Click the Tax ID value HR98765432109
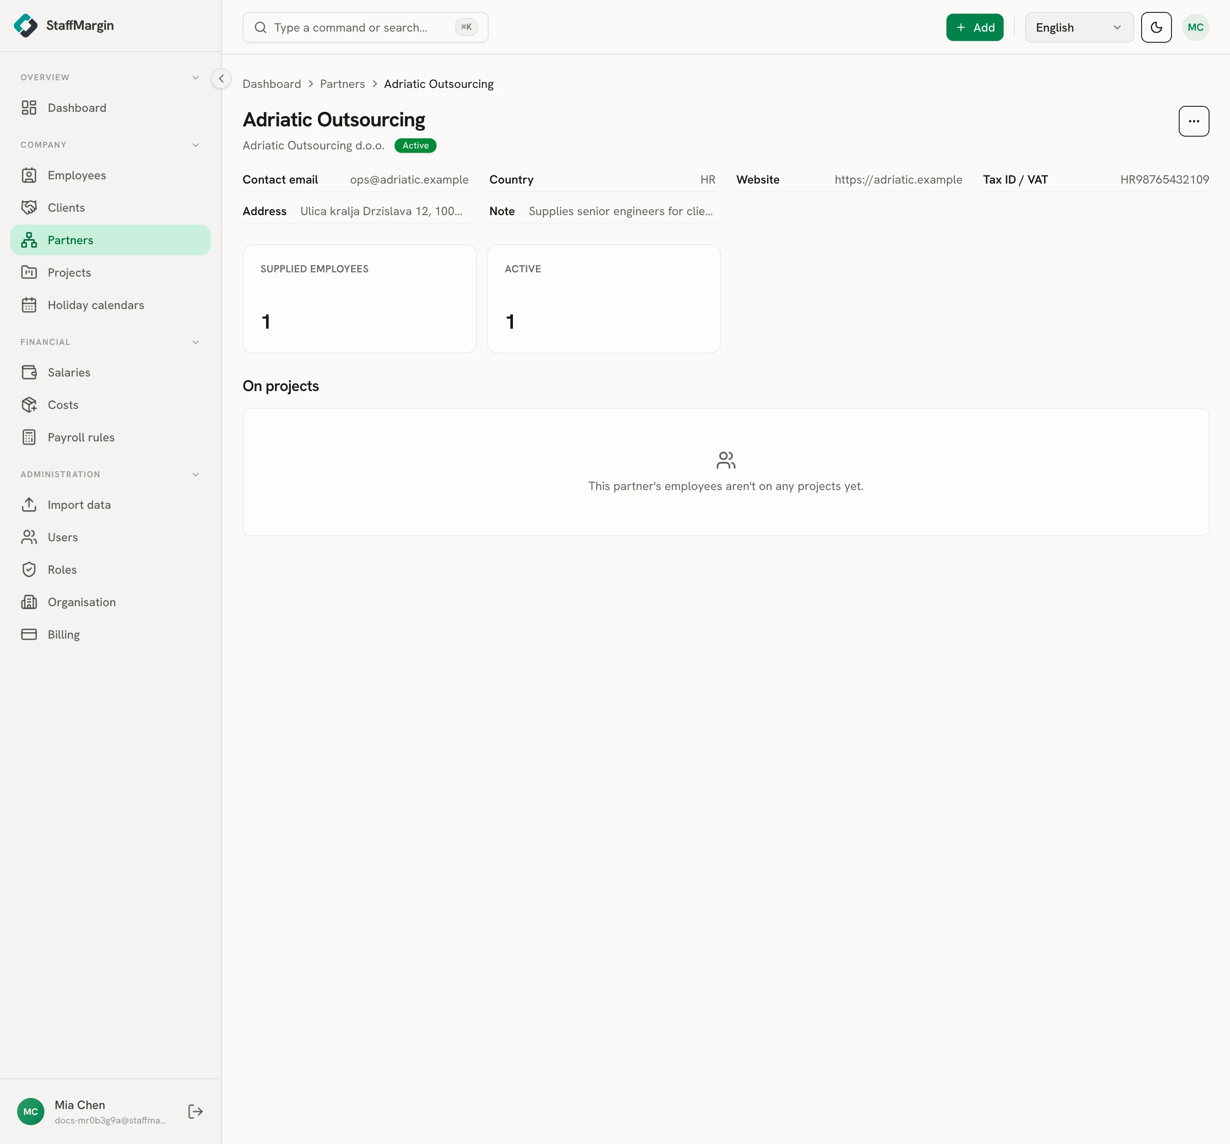Viewport: 1230px width, 1144px height. (1164, 179)
